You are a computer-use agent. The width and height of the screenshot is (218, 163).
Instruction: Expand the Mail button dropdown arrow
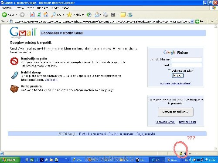click(x=100, y=15)
